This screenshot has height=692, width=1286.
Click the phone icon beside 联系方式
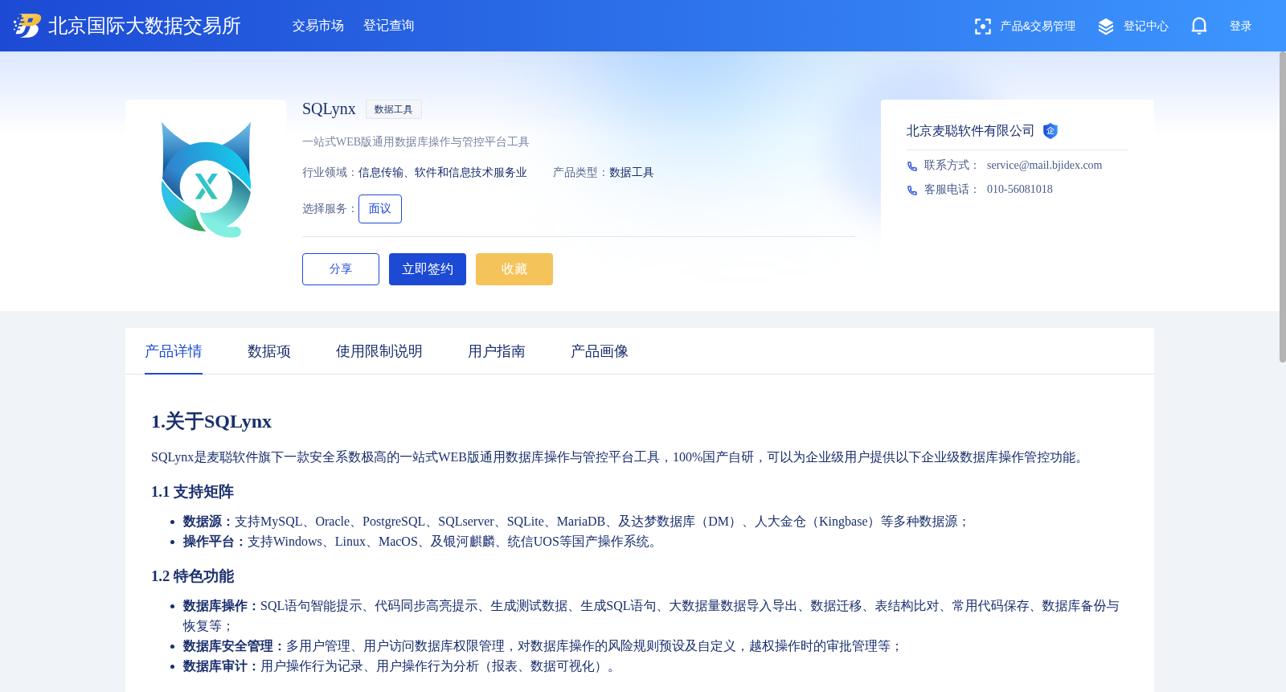coord(912,166)
